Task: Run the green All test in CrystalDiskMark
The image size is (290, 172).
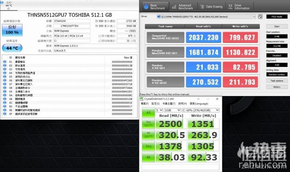Action: (148, 113)
